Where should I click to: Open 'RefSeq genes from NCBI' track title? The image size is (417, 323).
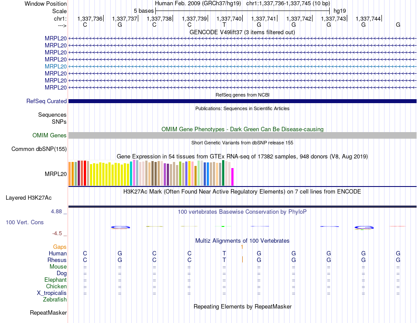pos(242,95)
